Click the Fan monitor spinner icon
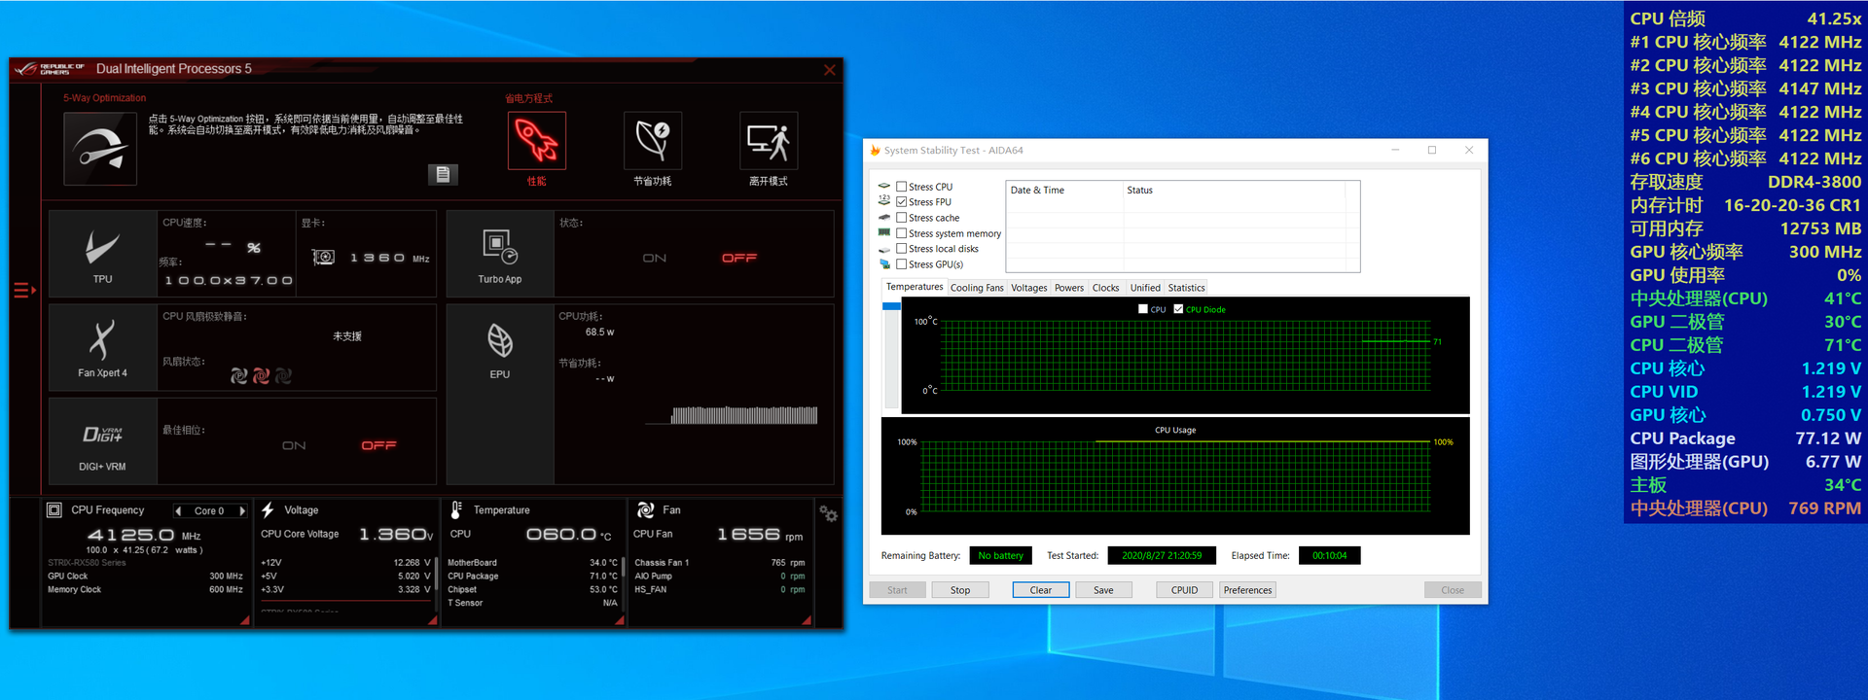This screenshot has height=700, width=1868. (645, 509)
